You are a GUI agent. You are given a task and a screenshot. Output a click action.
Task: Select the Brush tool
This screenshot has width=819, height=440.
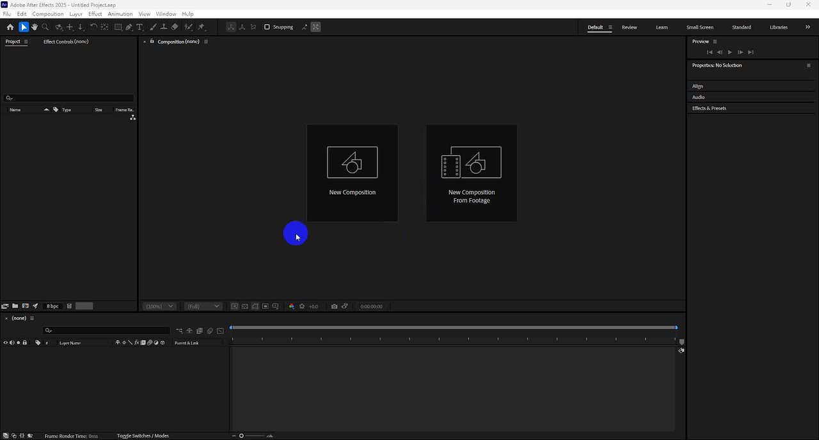pyautogui.click(x=154, y=27)
